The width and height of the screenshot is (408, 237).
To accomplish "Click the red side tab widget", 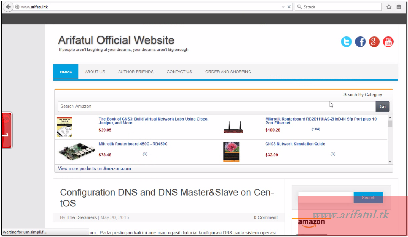I will click(6, 130).
